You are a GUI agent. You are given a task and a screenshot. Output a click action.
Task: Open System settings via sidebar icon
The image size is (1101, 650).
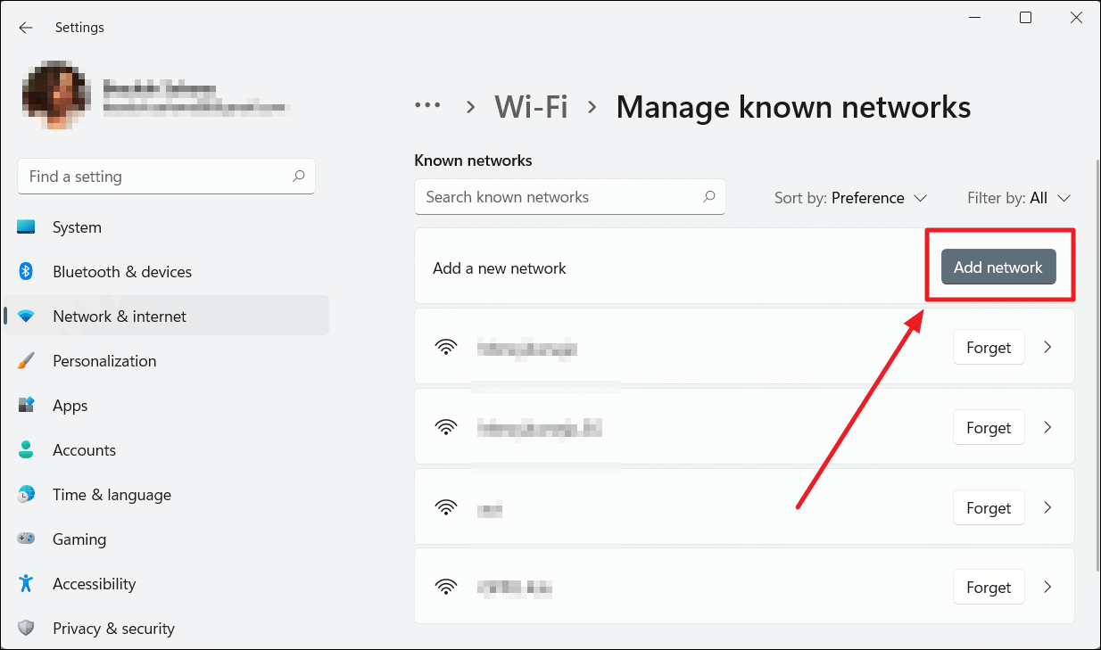(27, 226)
